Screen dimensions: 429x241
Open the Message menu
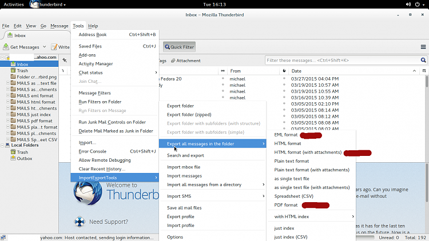(59, 26)
